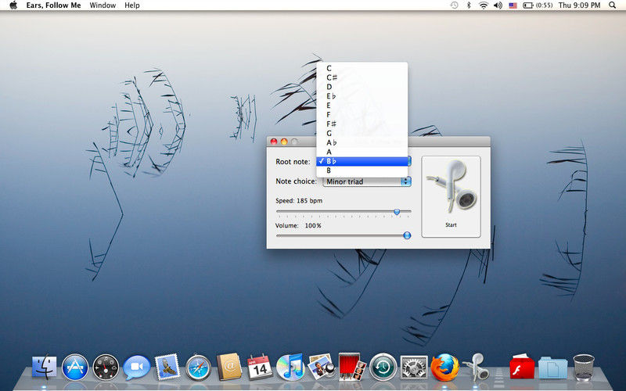Open the Trash in the dock
The image size is (626, 391).
[584, 367]
